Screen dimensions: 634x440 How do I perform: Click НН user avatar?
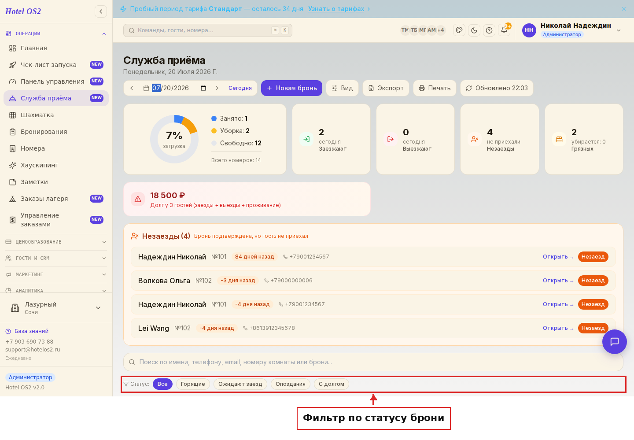(529, 30)
